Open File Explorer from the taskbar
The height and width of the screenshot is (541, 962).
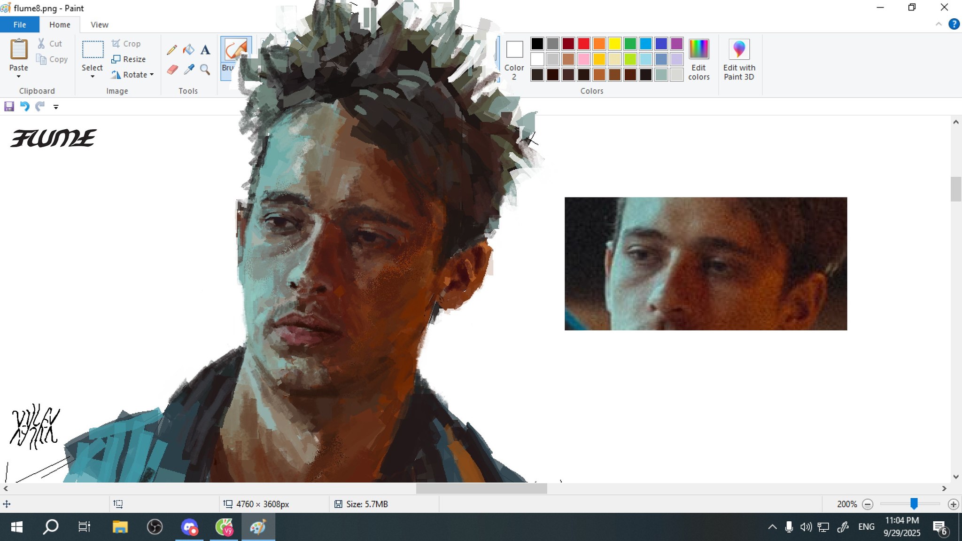120,527
